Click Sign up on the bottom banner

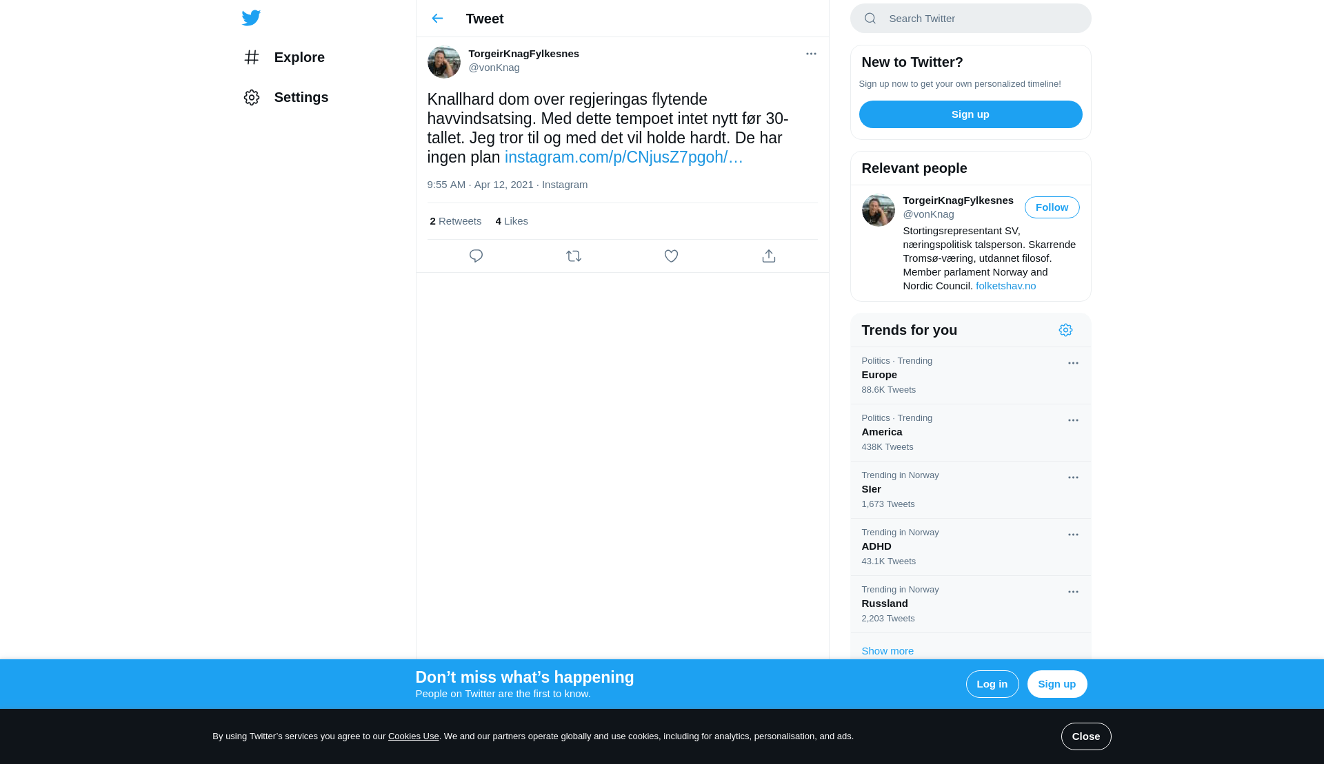point(1056,684)
